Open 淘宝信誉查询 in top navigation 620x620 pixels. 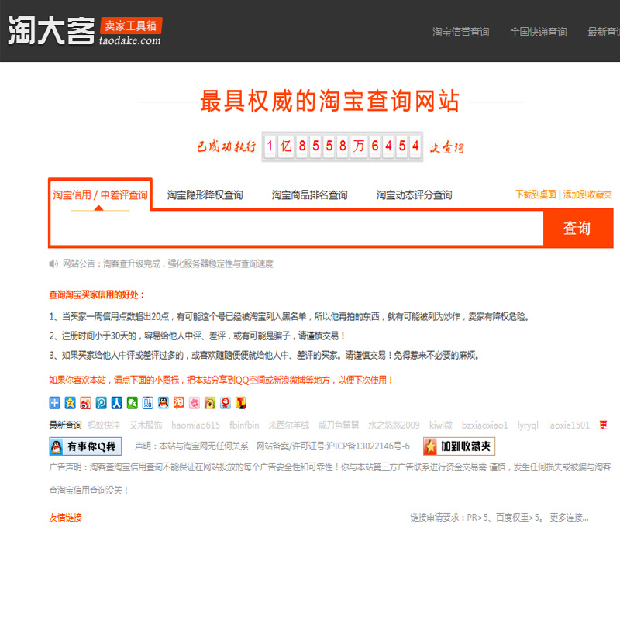pos(460,32)
